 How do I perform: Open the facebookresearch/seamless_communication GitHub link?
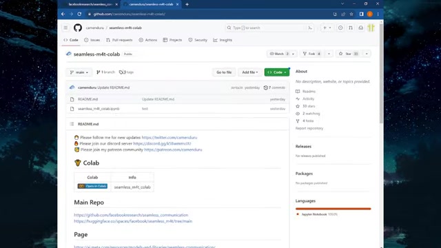pos(131,215)
